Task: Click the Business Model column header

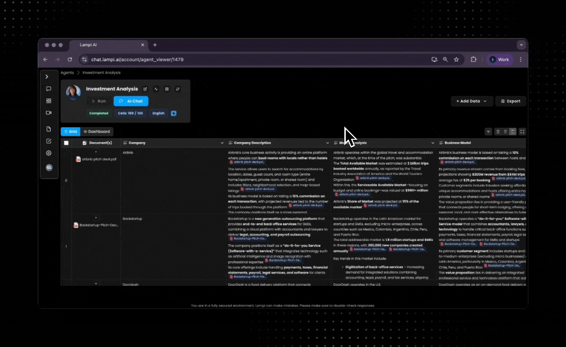Action: coord(482,143)
